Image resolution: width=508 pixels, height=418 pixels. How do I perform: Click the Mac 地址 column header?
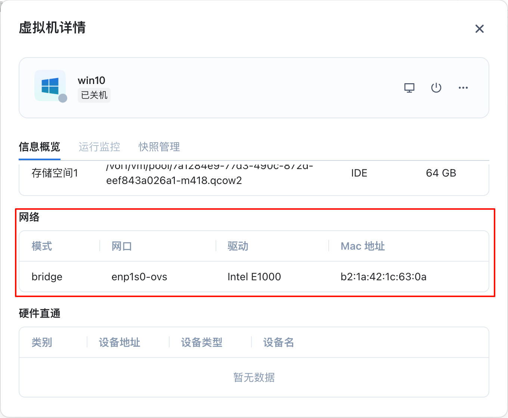(x=363, y=246)
